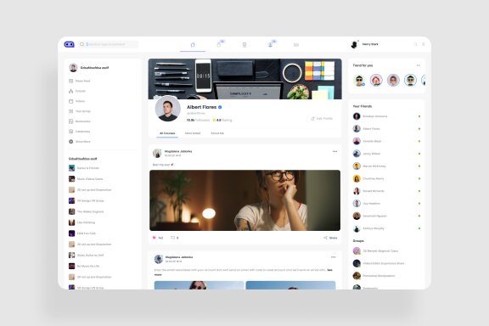Open the News Feed icon in the sidebar
489x326 pixels.
70,81
